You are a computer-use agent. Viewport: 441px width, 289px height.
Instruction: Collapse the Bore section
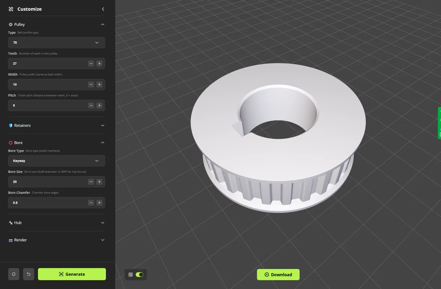[103, 143]
